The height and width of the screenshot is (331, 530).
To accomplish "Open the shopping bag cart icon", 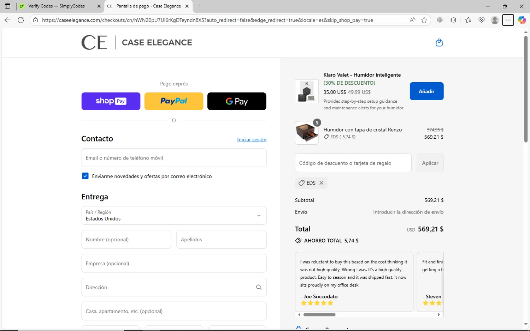I will (439, 42).
